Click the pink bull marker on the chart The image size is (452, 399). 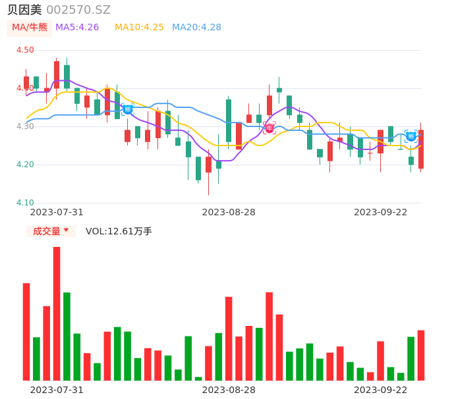point(269,128)
